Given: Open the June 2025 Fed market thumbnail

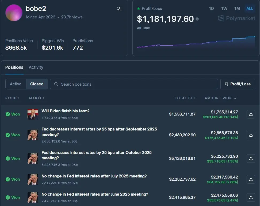Looking at the screenshot, I should pos(33,197).
